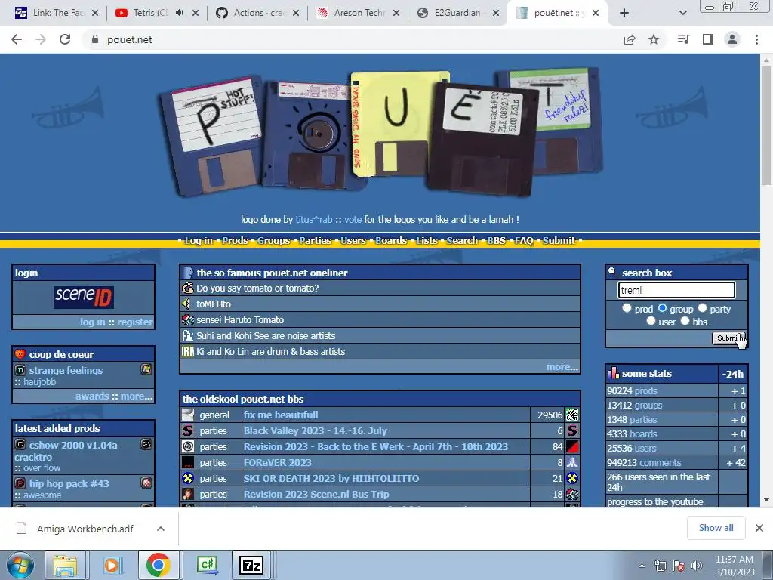
Task: Close the downloads bar
Action: (x=759, y=528)
